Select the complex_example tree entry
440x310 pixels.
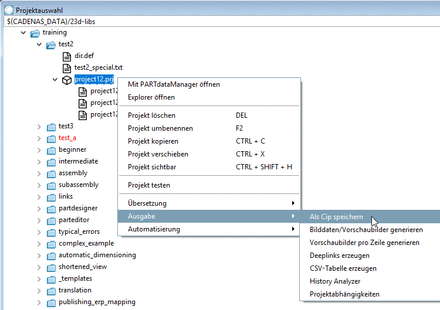pos(86,243)
